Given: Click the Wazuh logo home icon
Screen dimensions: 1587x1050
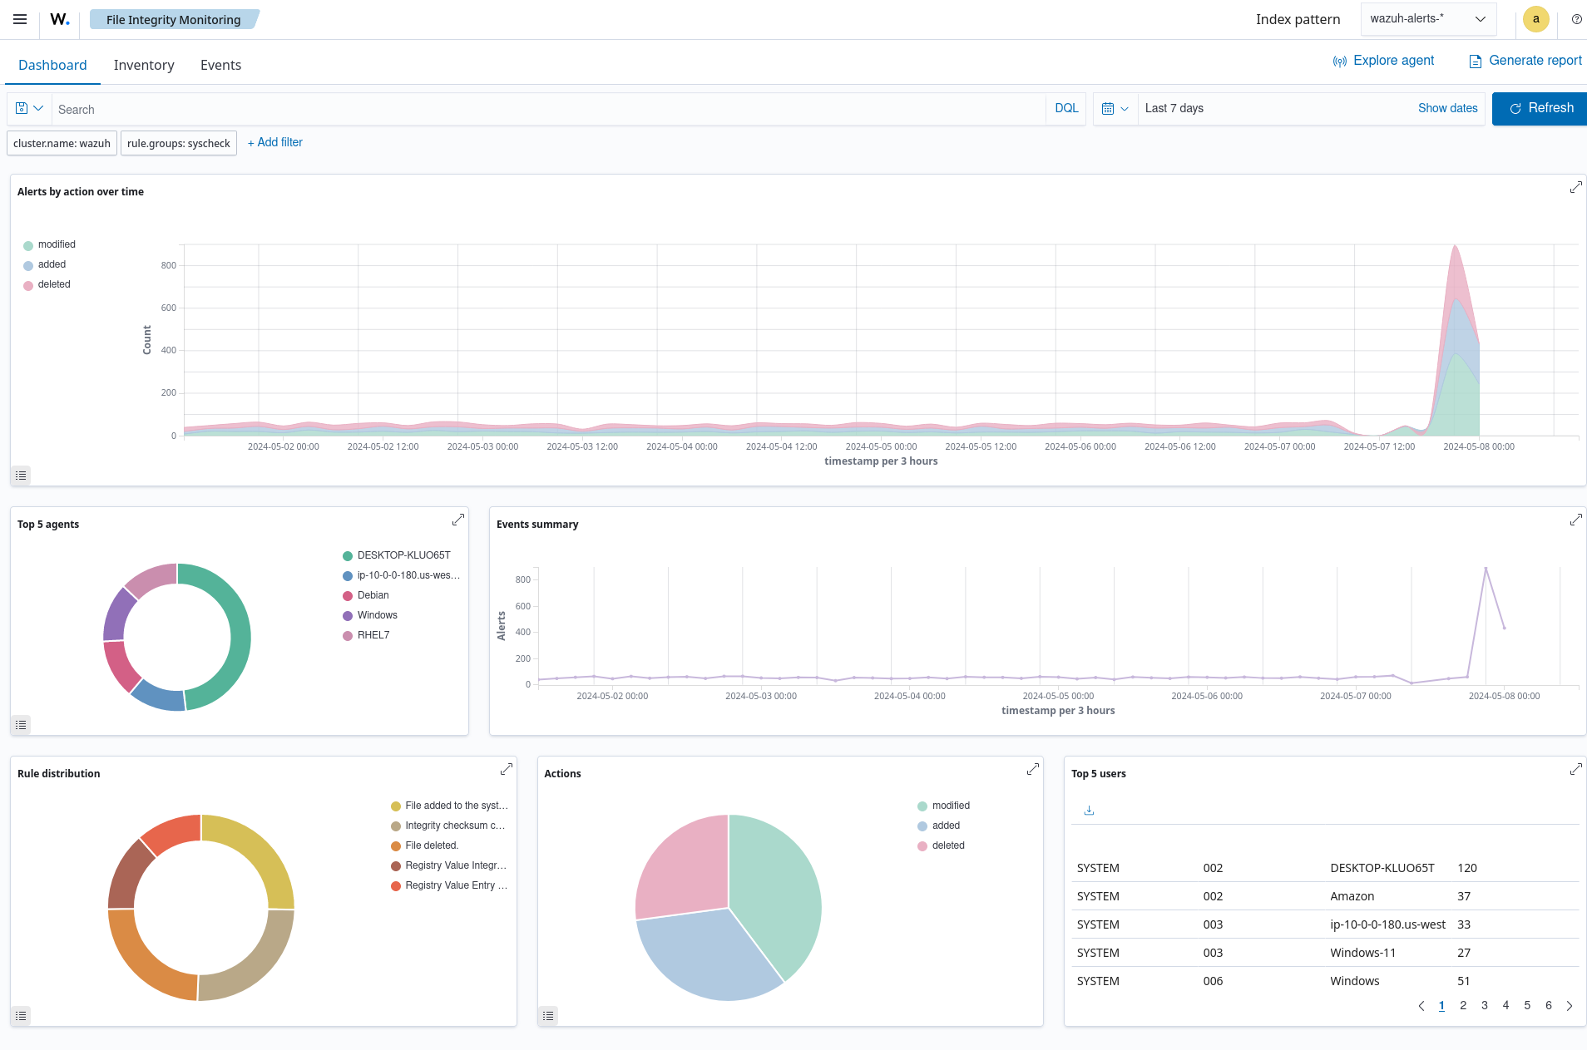Looking at the screenshot, I should click(60, 19).
